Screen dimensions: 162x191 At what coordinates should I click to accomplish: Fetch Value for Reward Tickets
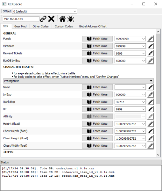tap(97, 53)
